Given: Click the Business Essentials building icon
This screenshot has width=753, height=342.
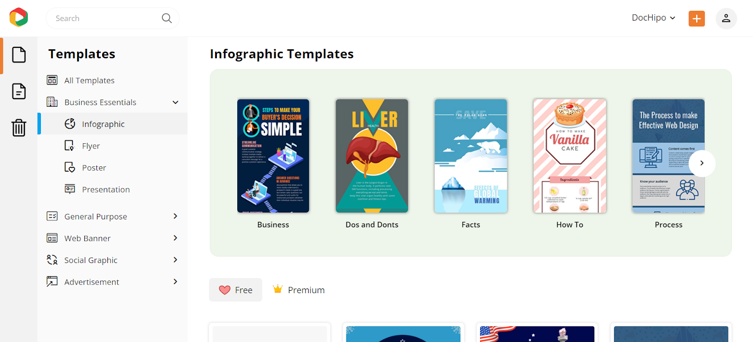Looking at the screenshot, I should pos(52,102).
